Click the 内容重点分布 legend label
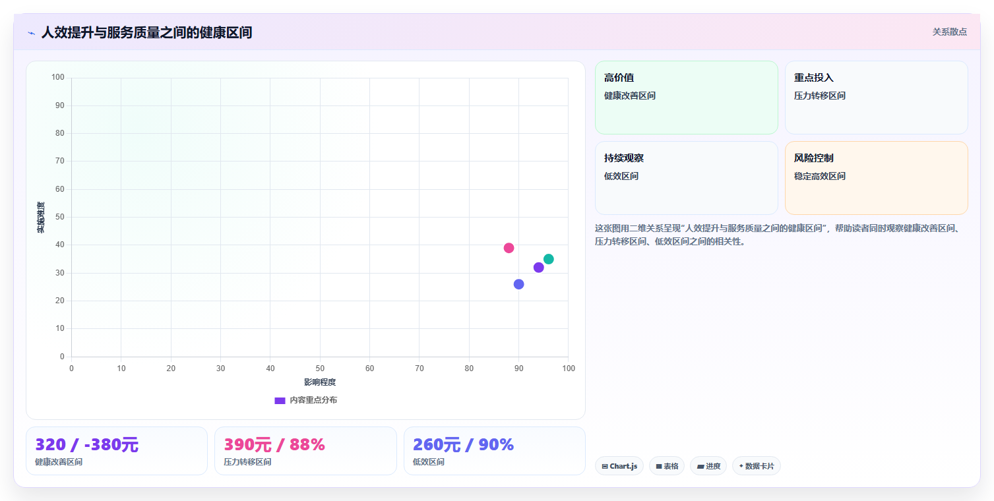Image resolution: width=994 pixels, height=501 pixels. pyautogui.click(x=313, y=400)
